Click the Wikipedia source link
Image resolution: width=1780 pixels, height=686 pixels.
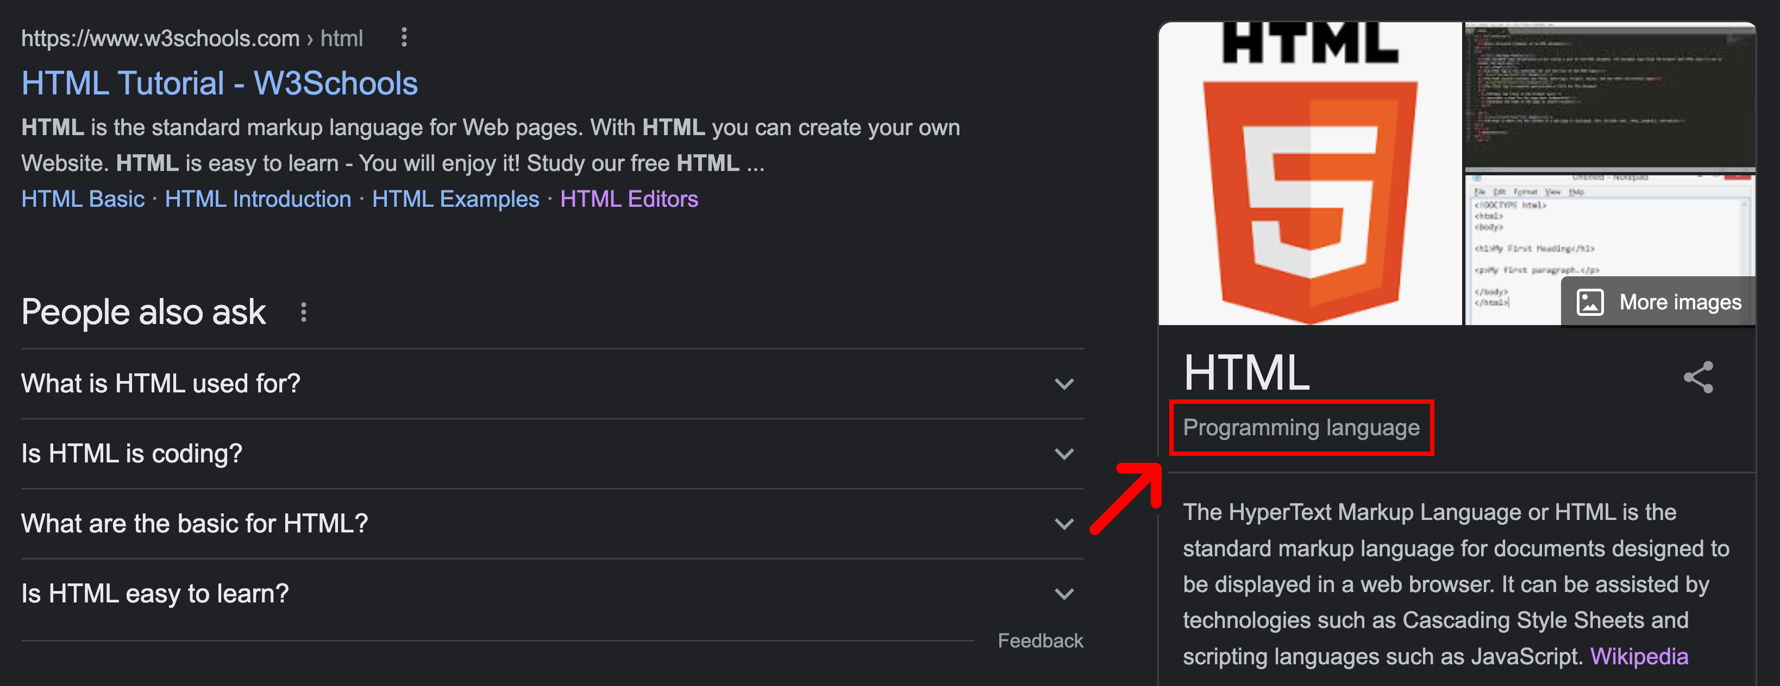pyautogui.click(x=1639, y=656)
